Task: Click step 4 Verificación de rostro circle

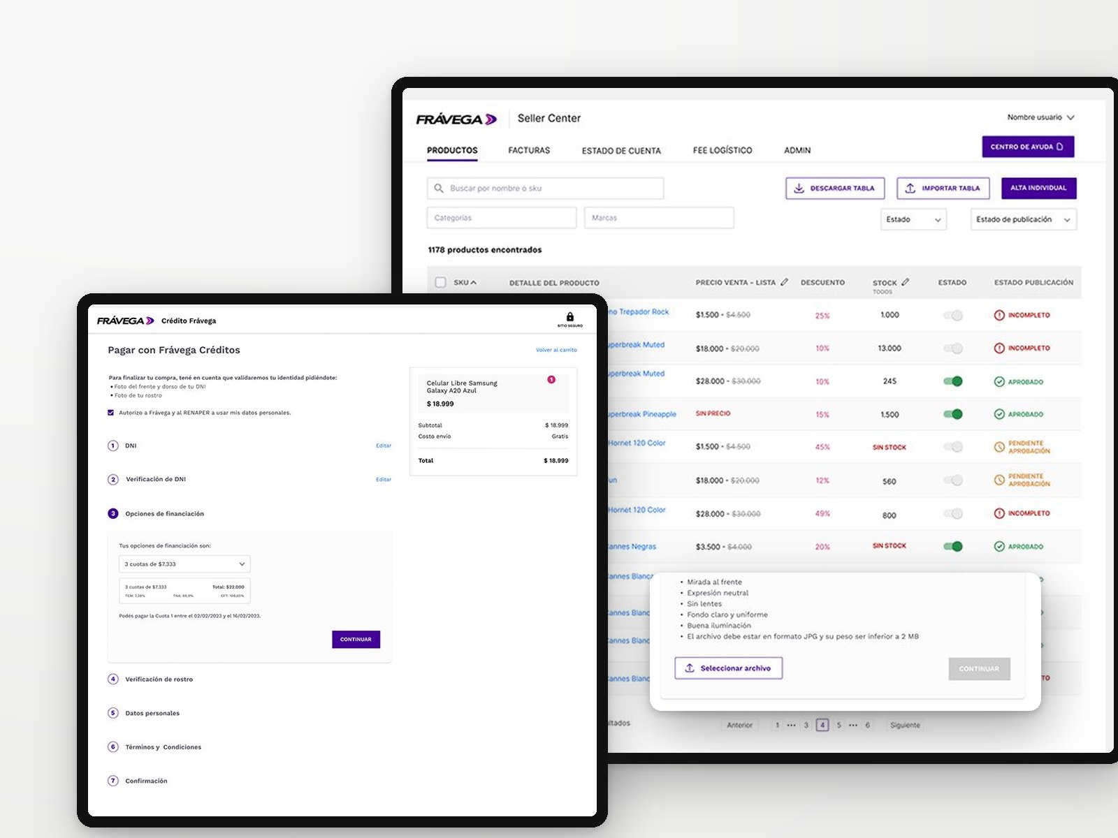Action: [113, 679]
